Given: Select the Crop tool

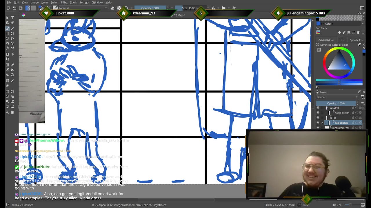Looking at the screenshot, I should coord(8,59).
